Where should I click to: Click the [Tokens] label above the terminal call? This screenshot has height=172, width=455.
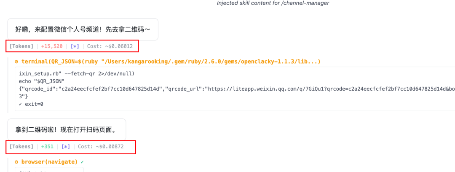(x=21, y=46)
